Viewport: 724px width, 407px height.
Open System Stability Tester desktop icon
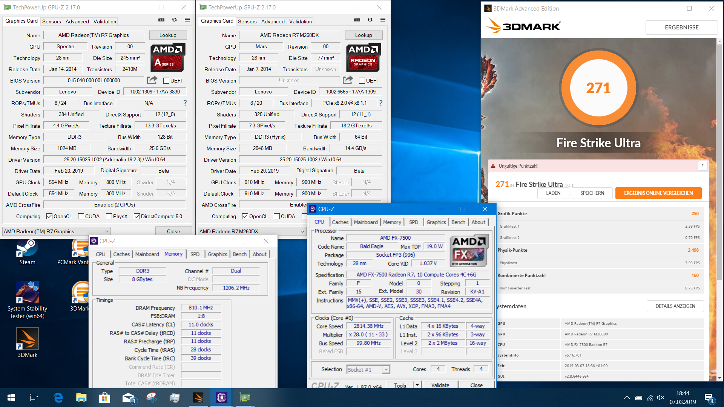[27, 300]
